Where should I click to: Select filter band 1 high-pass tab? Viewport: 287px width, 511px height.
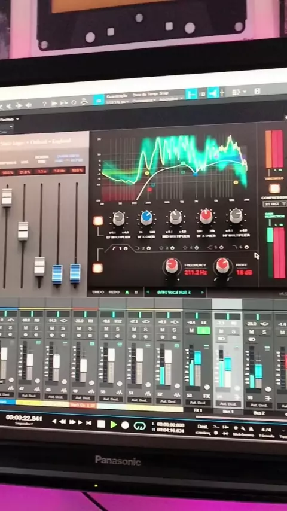[116, 249]
